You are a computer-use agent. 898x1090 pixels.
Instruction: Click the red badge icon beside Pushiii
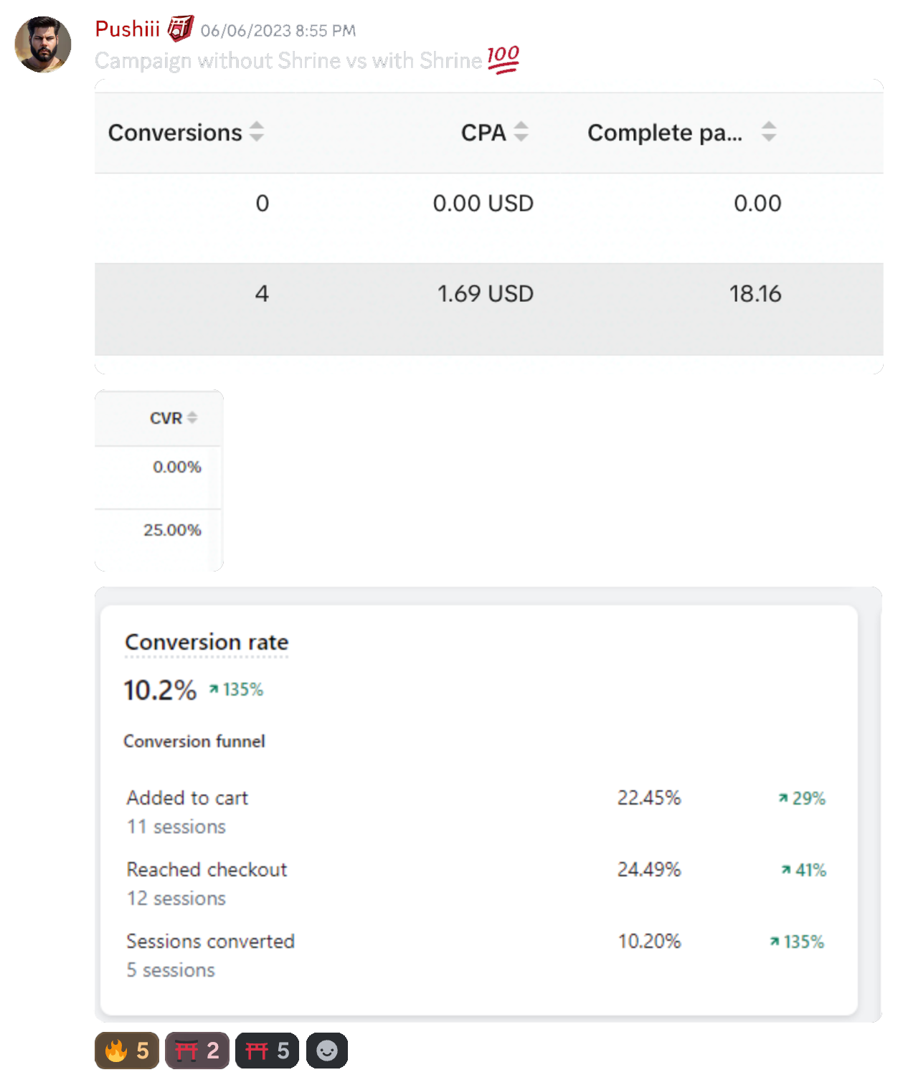coord(181,29)
